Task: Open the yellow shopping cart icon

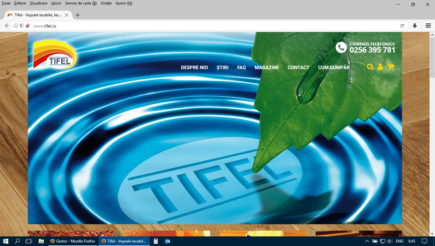Action: click(391, 67)
